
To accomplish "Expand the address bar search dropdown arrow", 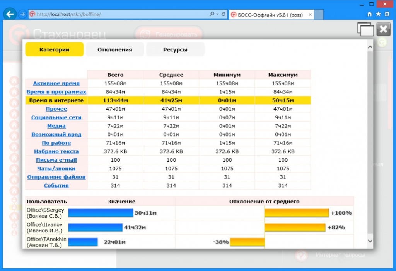I will [217, 14].
